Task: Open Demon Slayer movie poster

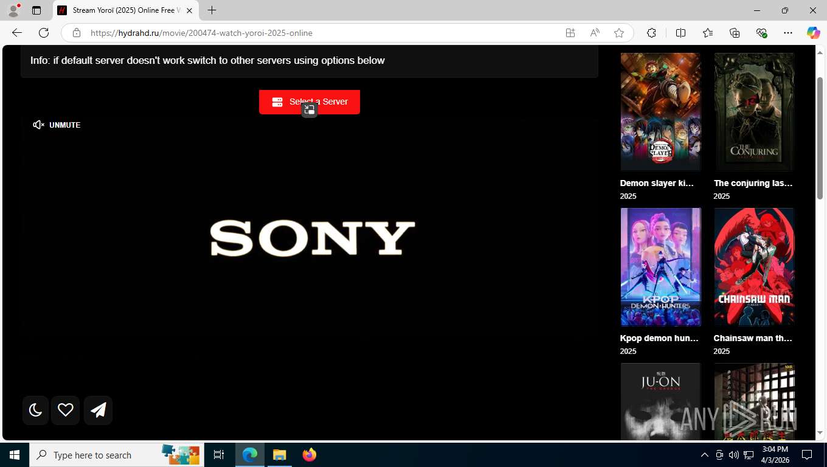Action: coord(660,112)
